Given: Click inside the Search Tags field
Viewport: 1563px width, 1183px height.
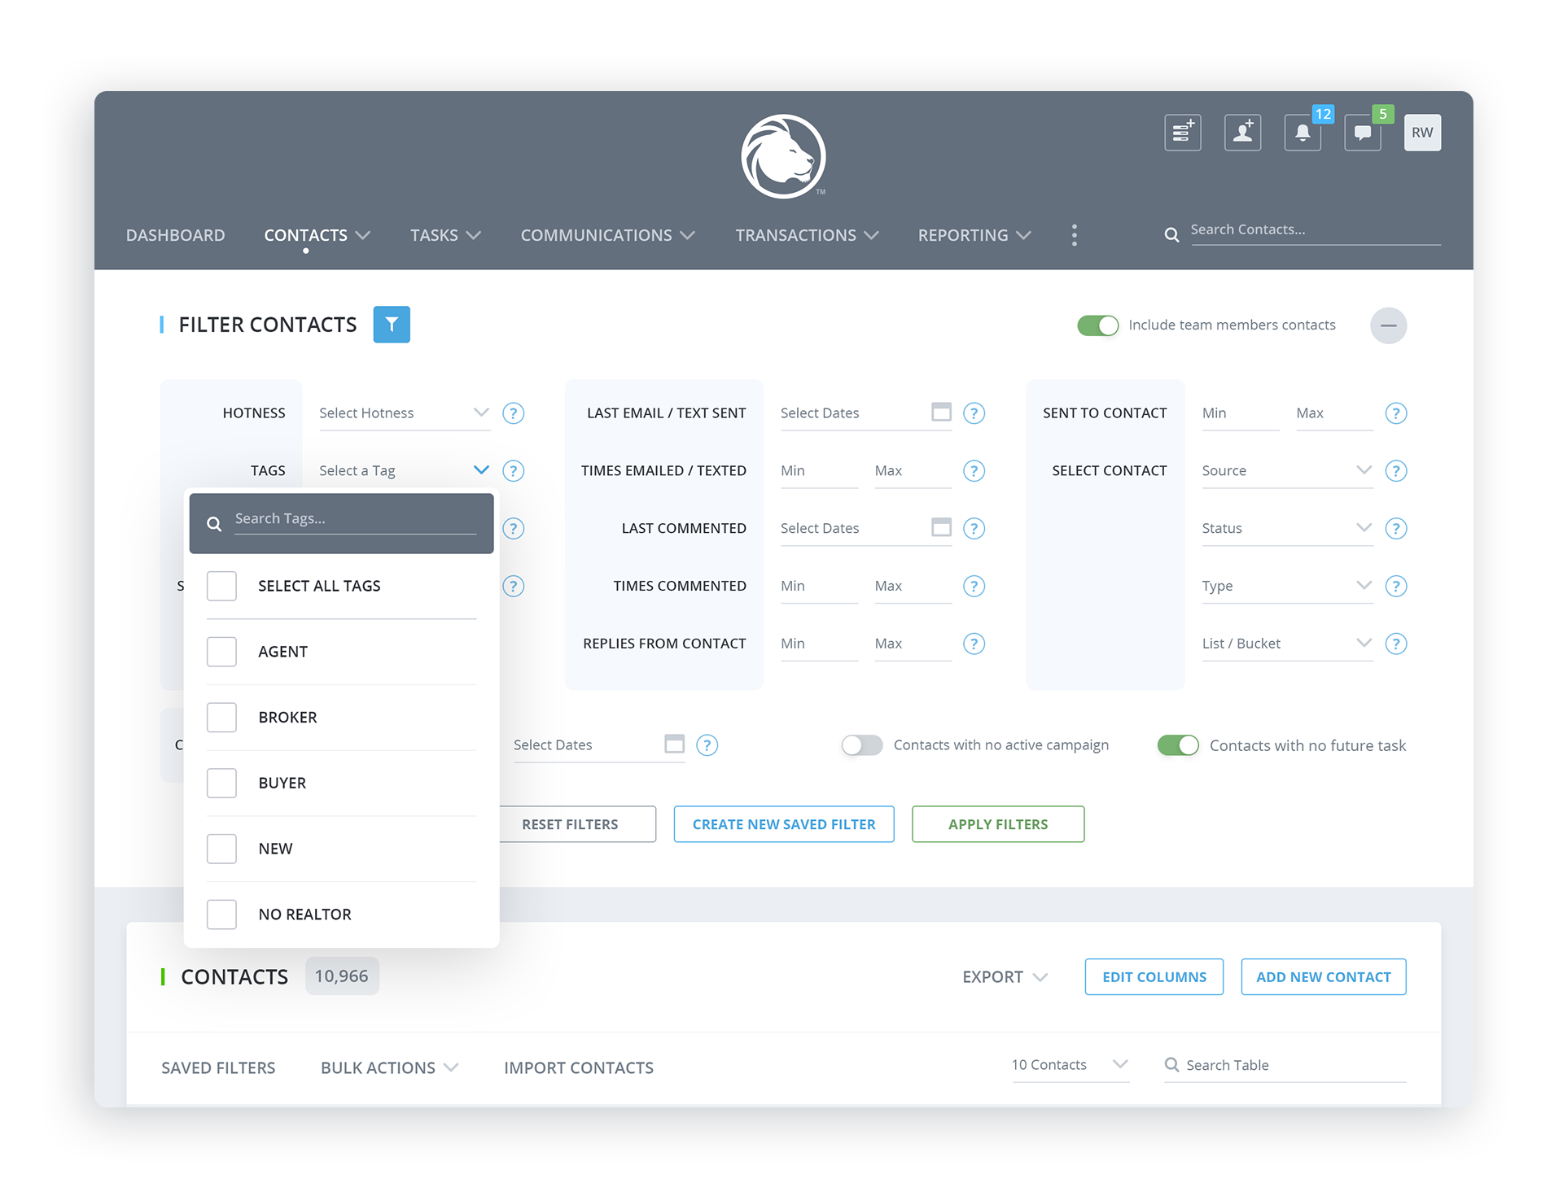Looking at the screenshot, I should point(354,519).
